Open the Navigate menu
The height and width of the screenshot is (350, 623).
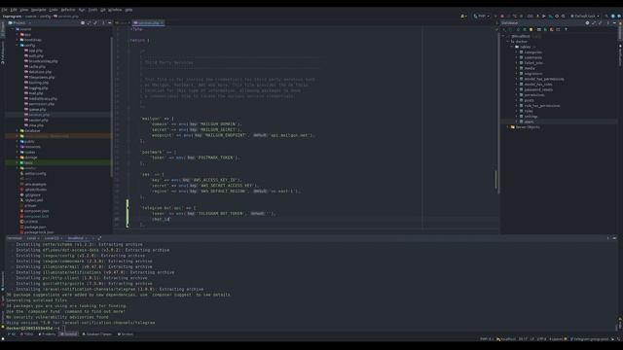coord(39,10)
